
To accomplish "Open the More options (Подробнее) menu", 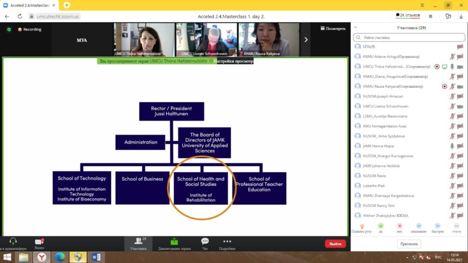I will [227, 243].
